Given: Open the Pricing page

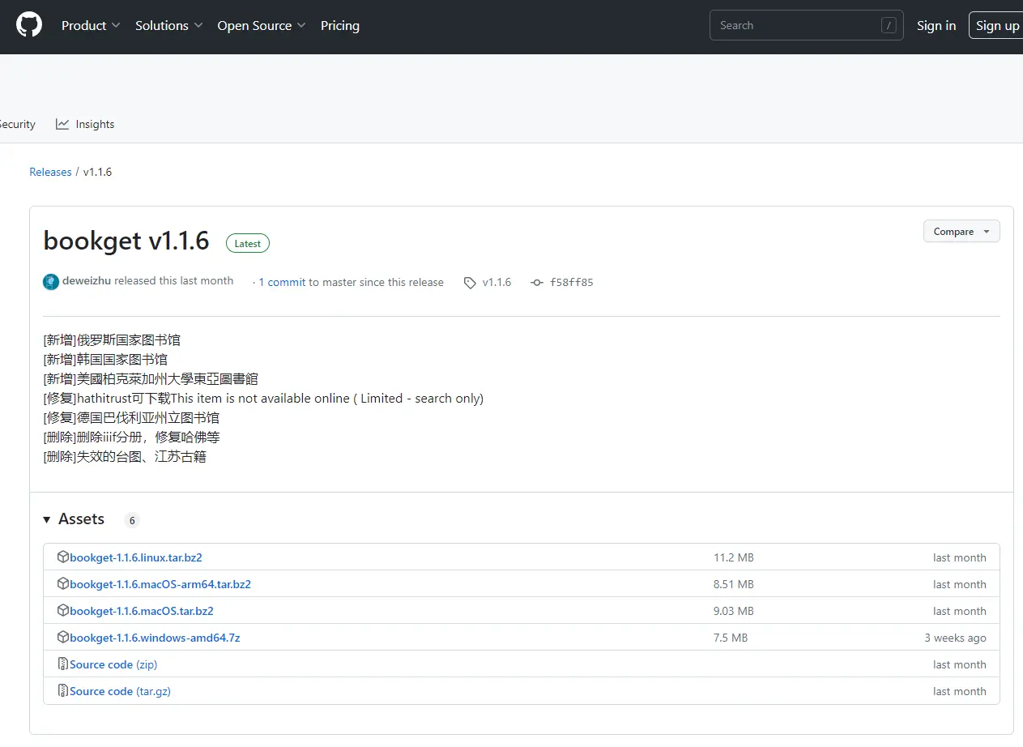Looking at the screenshot, I should click(340, 25).
